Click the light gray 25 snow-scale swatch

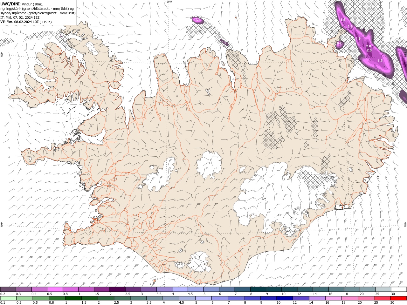point(383,289)
